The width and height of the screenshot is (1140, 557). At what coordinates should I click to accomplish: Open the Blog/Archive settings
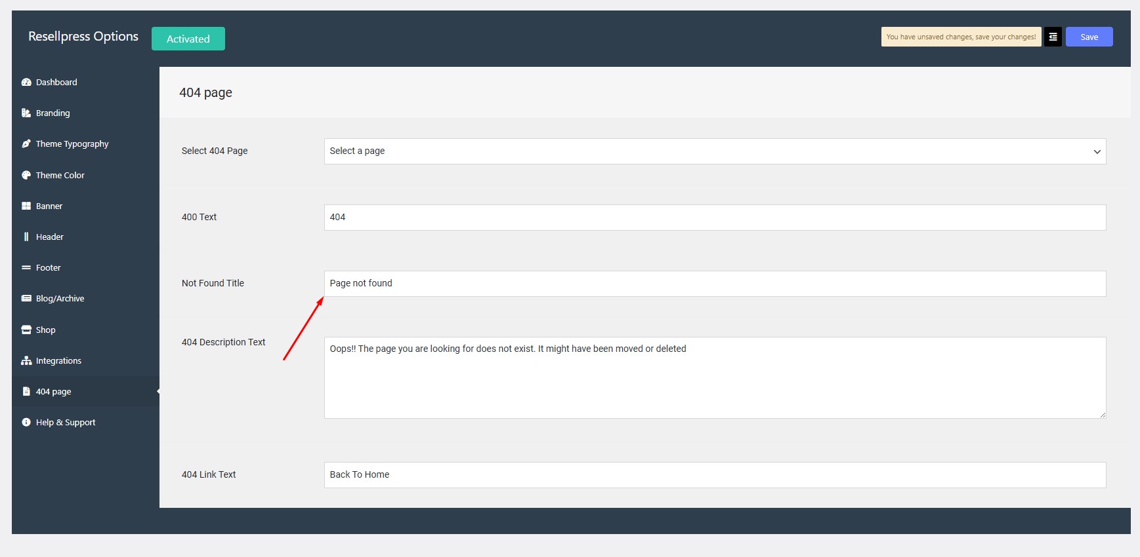[x=60, y=299]
